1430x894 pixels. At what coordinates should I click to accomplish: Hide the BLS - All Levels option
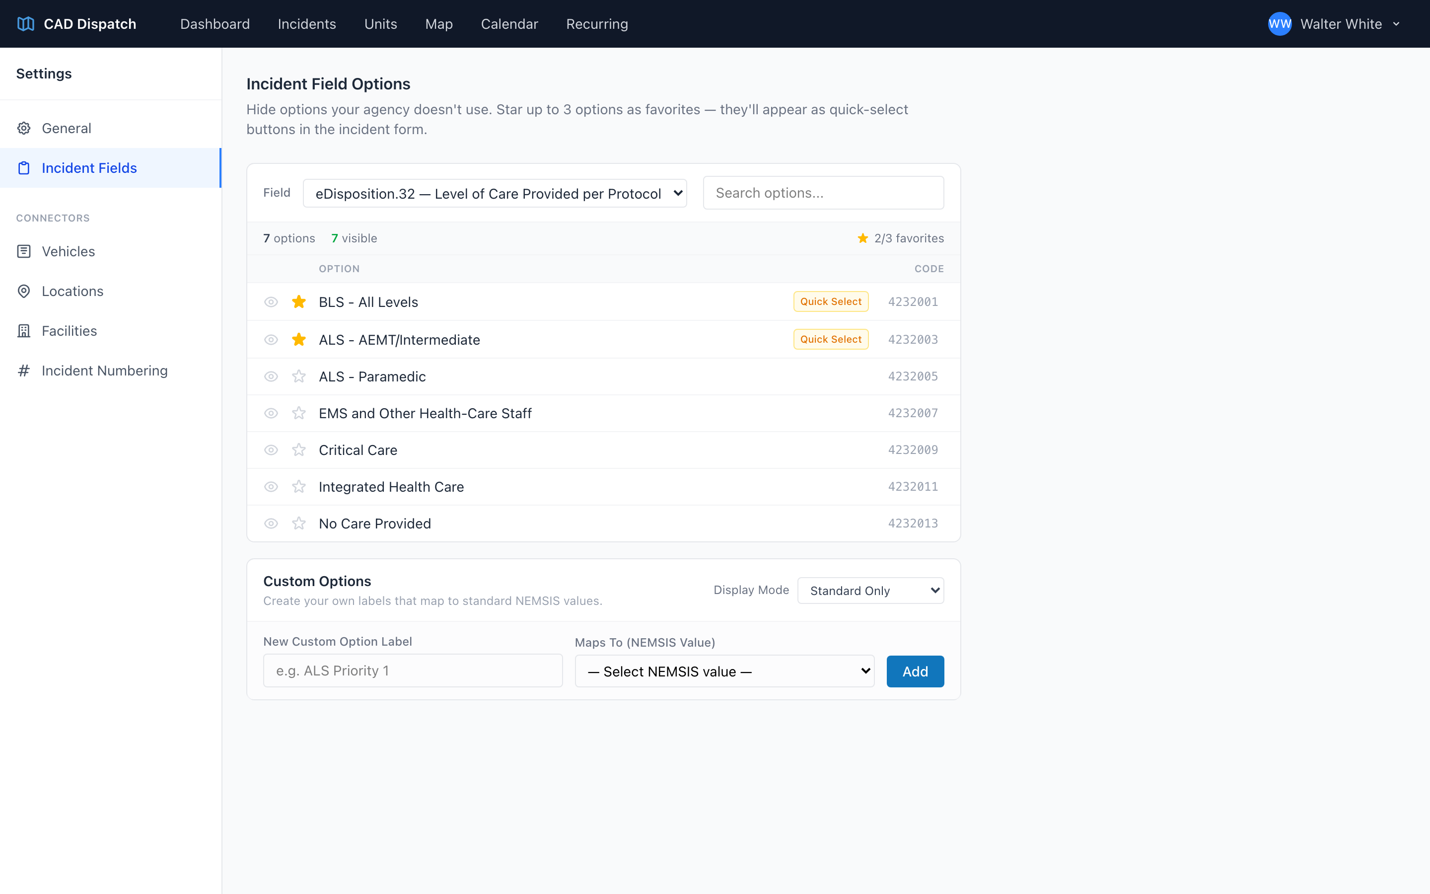click(x=271, y=301)
